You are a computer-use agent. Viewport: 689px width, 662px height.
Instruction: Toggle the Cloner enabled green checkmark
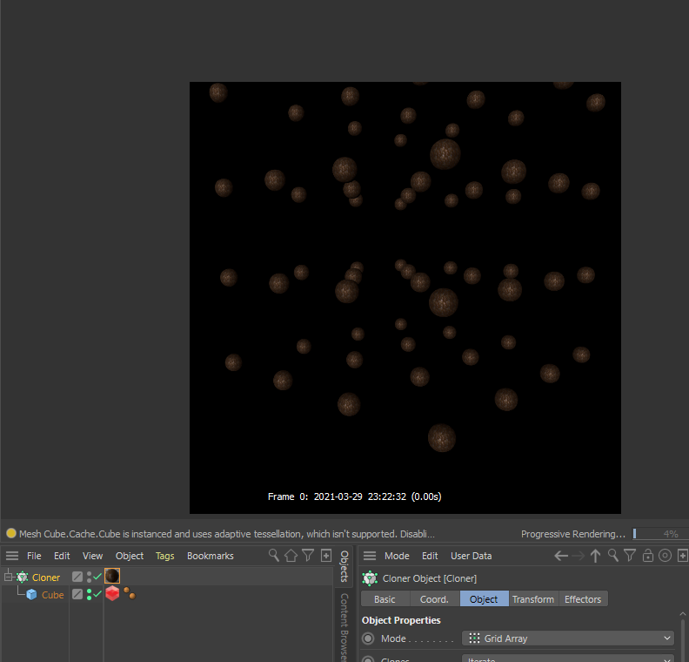click(97, 577)
